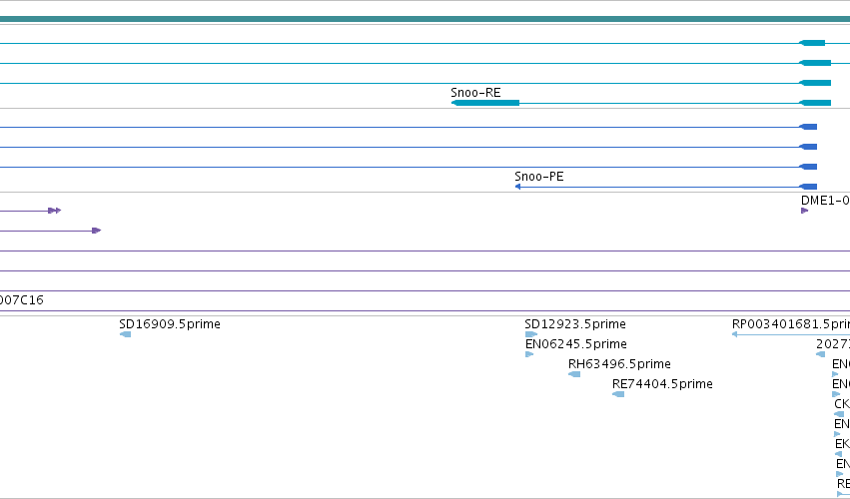Screen dimensions: 850x499
Task: Open the RE74404.5prime EST label
Action: [662, 384]
